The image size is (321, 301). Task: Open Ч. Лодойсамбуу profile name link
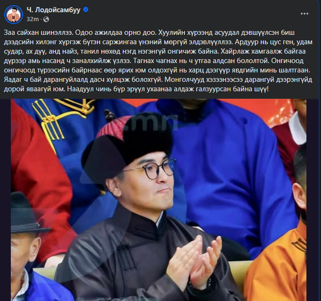click(54, 9)
